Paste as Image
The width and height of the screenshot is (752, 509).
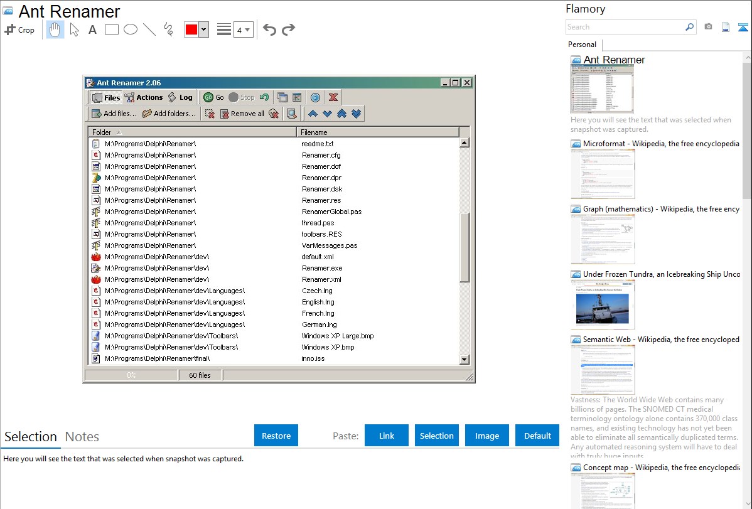click(487, 436)
